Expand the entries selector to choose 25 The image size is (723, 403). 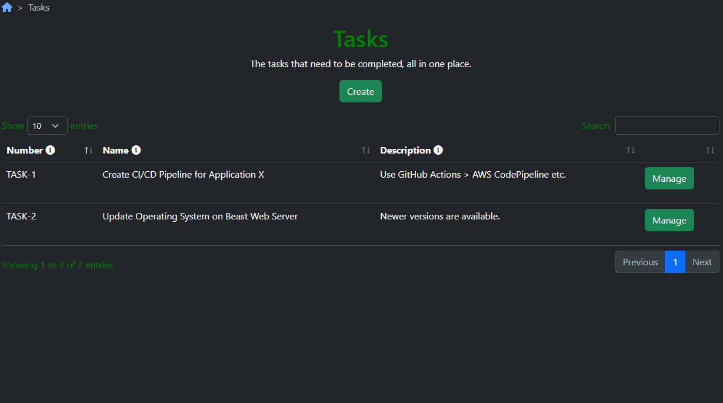click(x=47, y=125)
